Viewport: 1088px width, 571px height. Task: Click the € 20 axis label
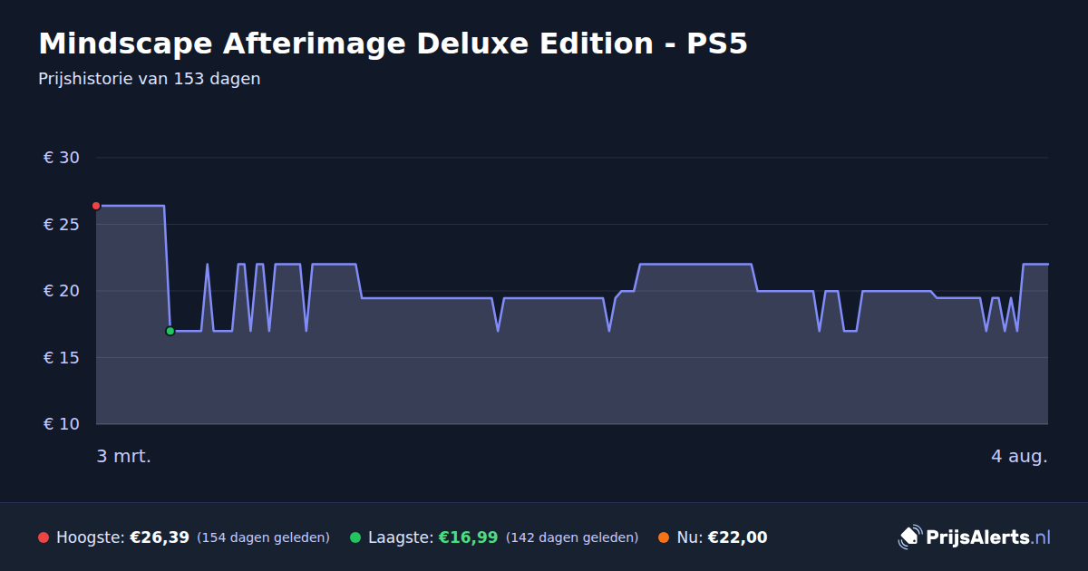tap(62, 291)
